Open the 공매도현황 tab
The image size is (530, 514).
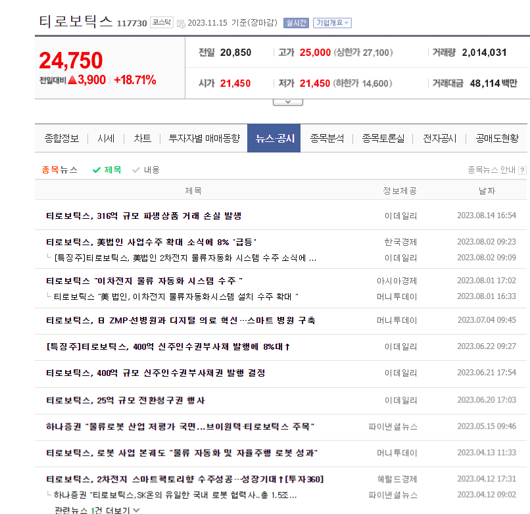pyautogui.click(x=497, y=139)
